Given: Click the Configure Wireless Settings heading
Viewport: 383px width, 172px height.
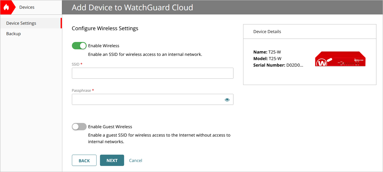Looking at the screenshot, I should coord(105,28).
